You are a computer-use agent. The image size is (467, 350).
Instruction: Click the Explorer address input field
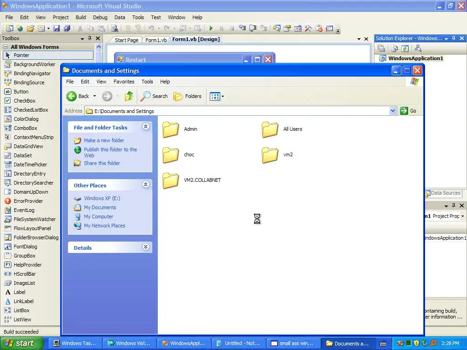coord(237,111)
